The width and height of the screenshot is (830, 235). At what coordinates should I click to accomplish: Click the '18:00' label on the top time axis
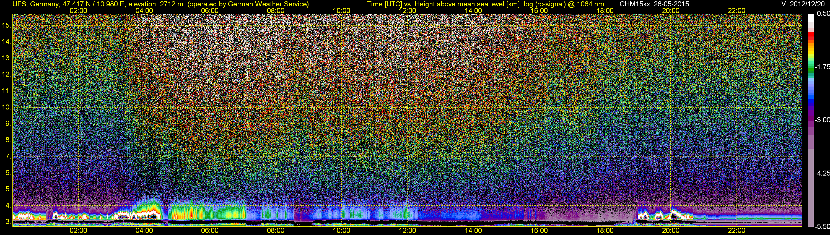click(605, 11)
